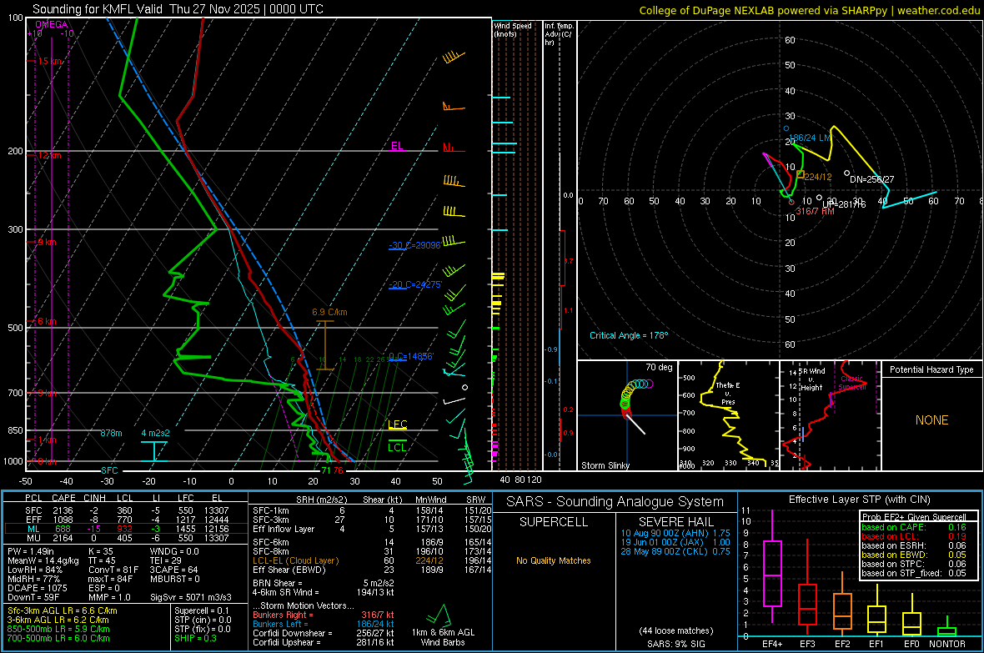Select the highlighted ML parcel row
Image resolution: width=984 pixels, height=653 pixels.
coord(126,530)
